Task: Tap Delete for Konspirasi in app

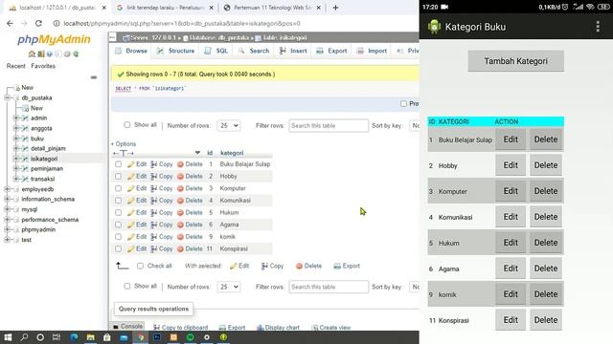Action: coord(546,320)
